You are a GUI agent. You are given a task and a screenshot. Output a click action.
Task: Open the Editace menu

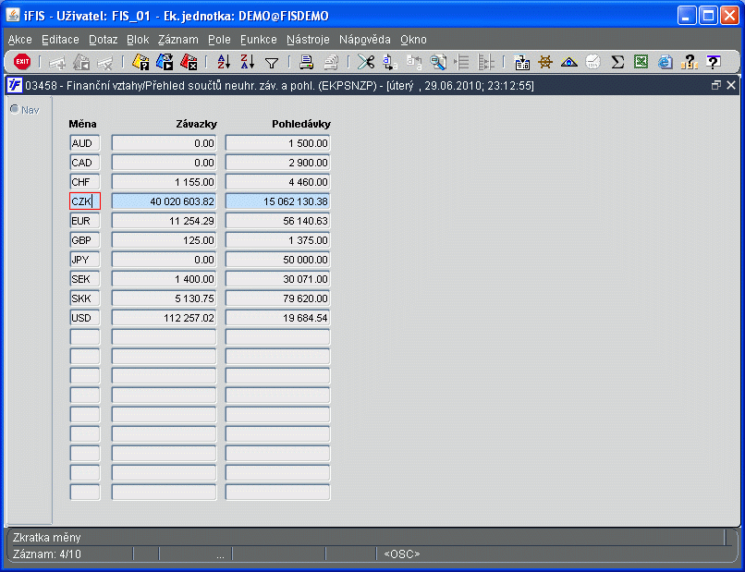click(60, 40)
